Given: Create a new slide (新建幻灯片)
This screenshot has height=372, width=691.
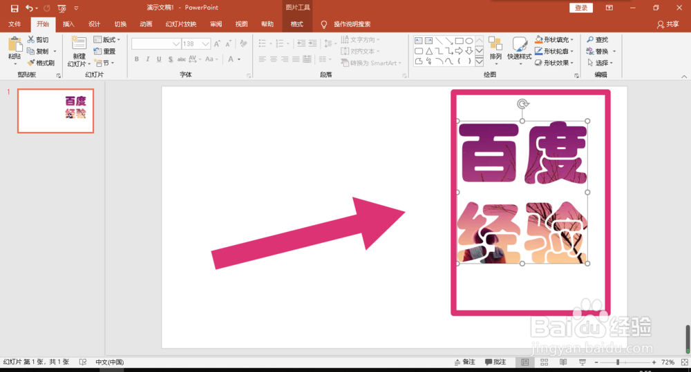Looking at the screenshot, I should pyautogui.click(x=79, y=52).
